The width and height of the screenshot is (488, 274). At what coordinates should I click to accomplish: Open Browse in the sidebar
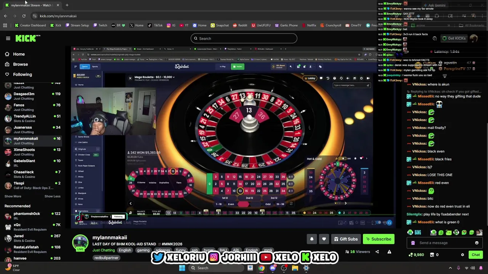(x=20, y=64)
